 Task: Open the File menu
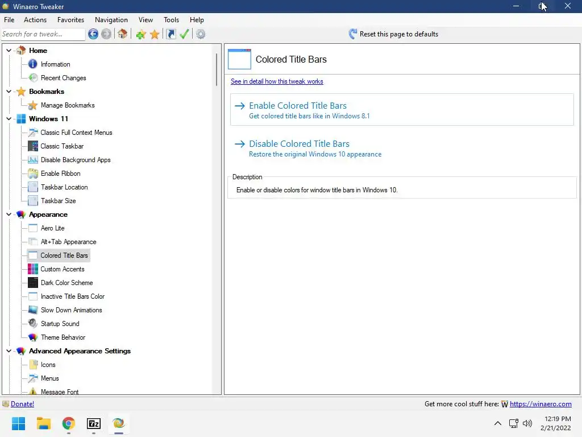click(x=9, y=20)
